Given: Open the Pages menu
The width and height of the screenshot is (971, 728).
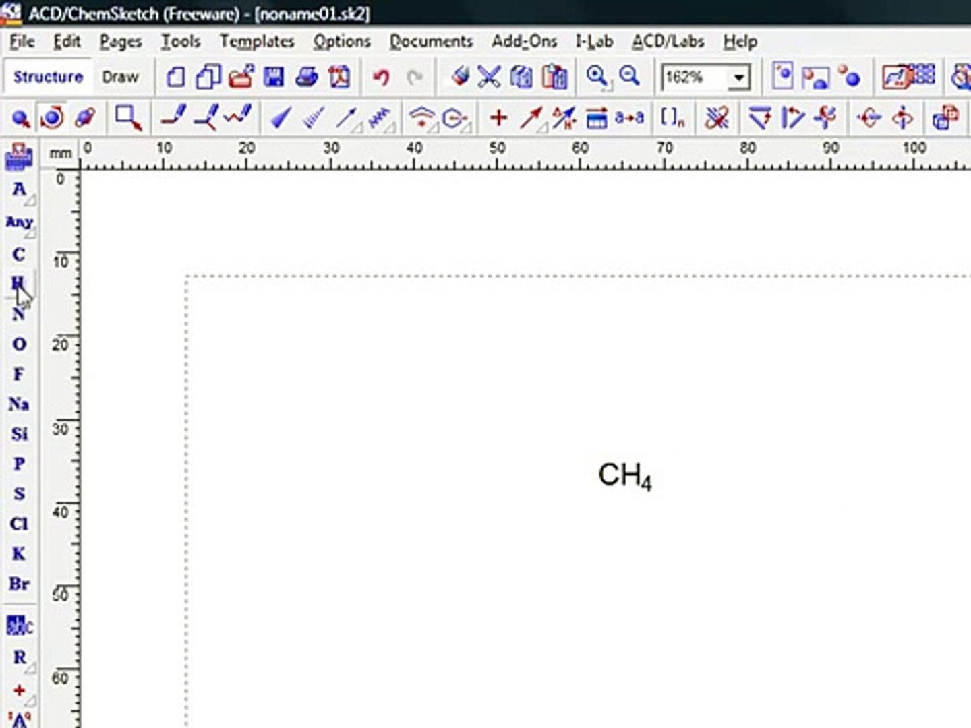Looking at the screenshot, I should click(x=121, y=42).
